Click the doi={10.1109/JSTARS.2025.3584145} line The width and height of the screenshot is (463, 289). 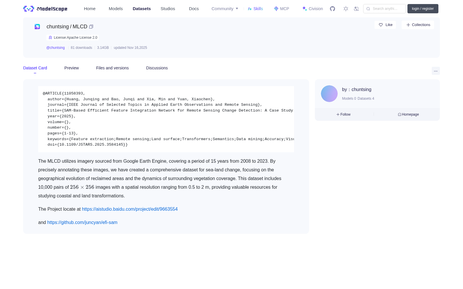[x=88, y=144]
